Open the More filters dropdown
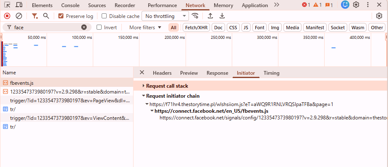The image size is (388, 167). [145, 27]
